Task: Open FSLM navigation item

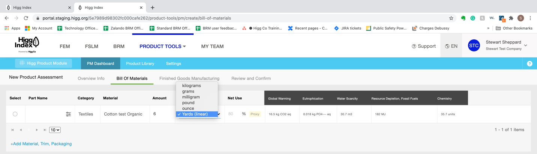Action: click(92, 46)
